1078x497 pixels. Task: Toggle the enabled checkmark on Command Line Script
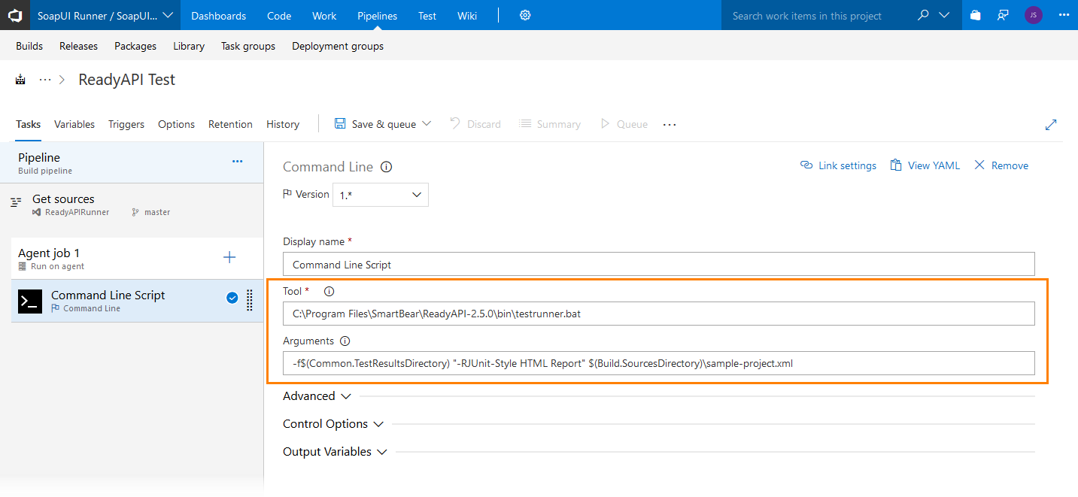pos(232,298)
